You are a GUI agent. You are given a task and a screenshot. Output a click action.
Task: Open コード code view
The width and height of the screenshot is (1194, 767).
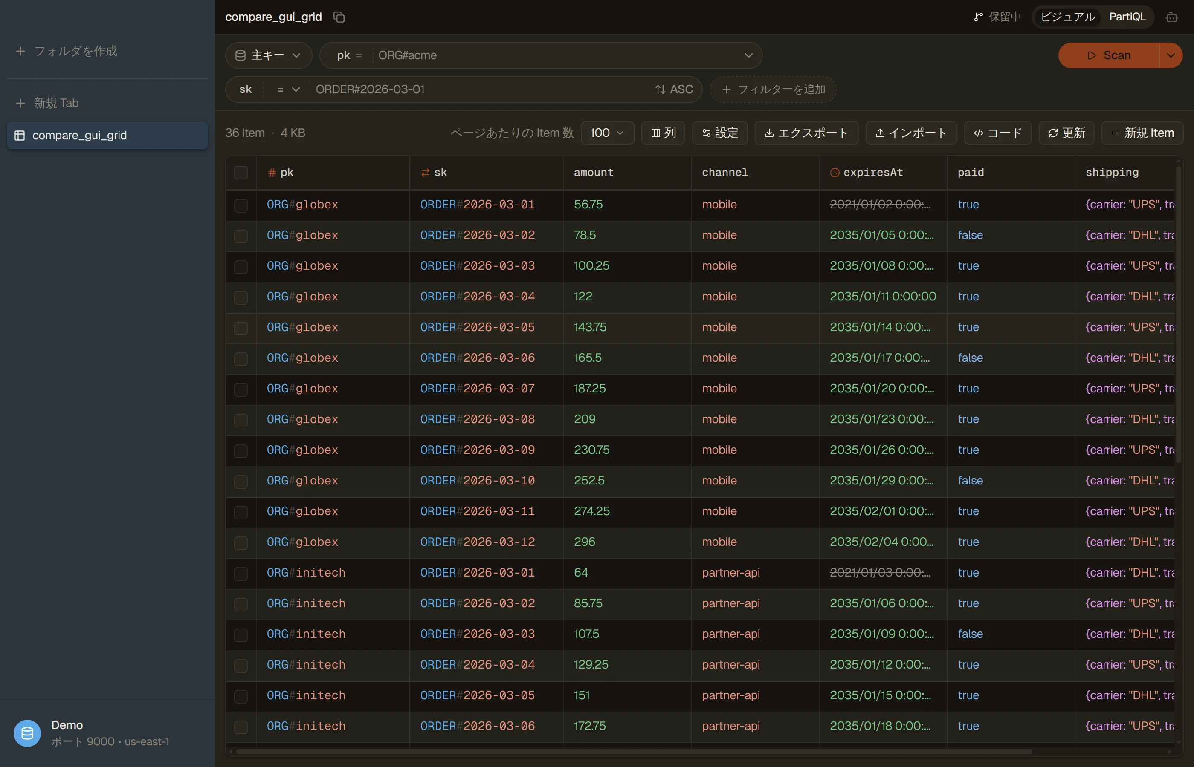point(997,133)
